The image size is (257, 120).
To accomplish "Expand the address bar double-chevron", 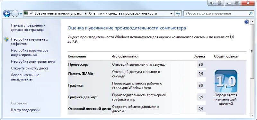I will click(31, 13).
